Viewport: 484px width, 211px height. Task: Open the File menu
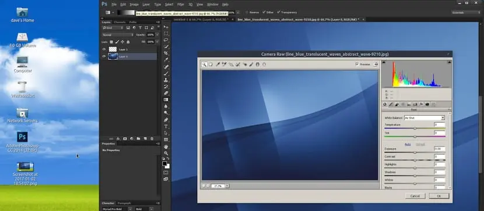tap(114, 5)
